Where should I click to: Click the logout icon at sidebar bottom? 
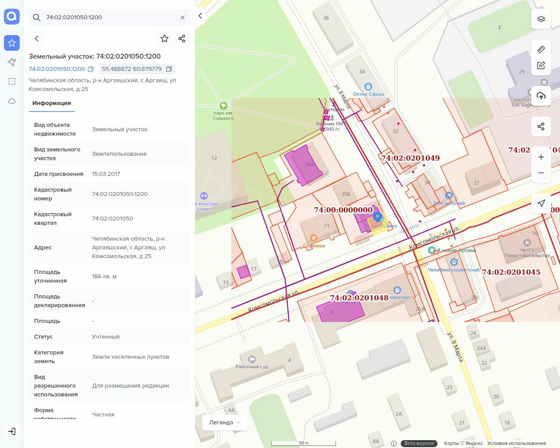point(12,431)
